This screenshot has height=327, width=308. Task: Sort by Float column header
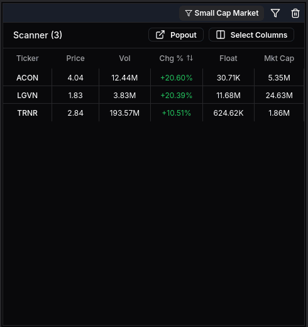(x=228, y=58)
